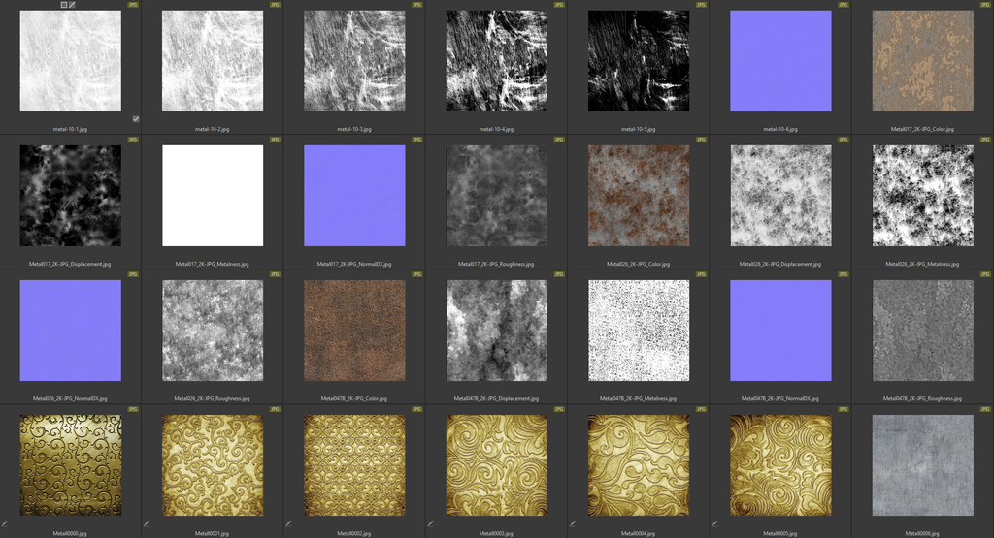This screenshot has height=538, width=994.
Task: Select the gray Metall0006.jpg thumbnail
Action: click(x=922, y=465)
